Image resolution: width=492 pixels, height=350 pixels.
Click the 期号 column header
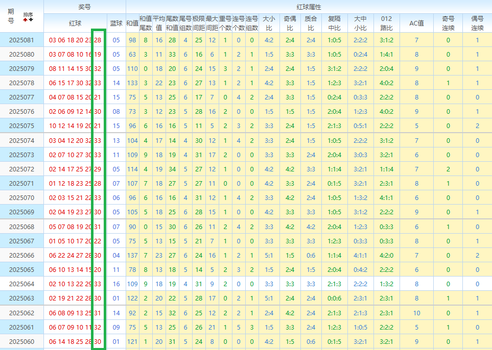coord(11,16)
